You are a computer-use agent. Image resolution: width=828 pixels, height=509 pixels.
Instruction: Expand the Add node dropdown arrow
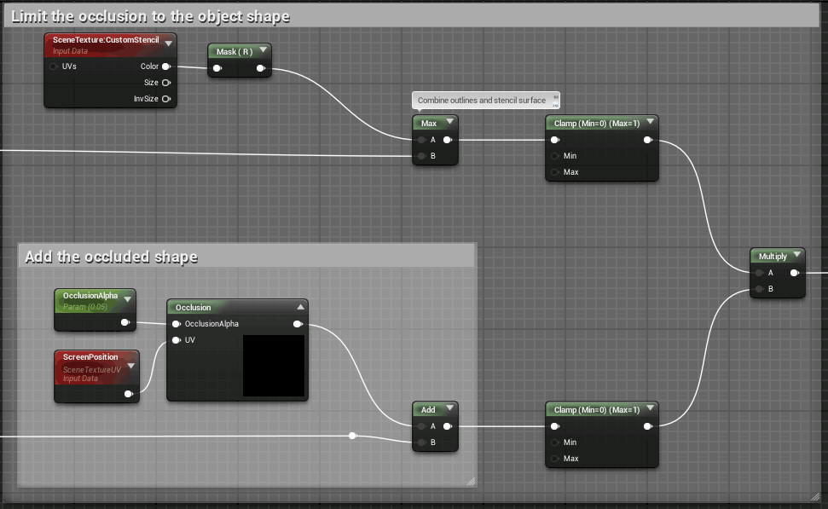click(x=450, y=408)
